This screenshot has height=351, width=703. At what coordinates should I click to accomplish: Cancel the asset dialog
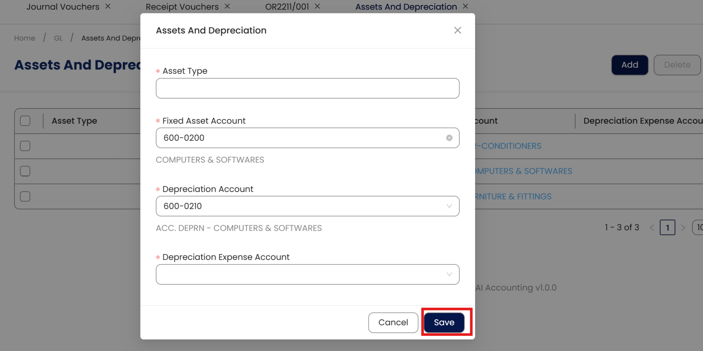click(393, 322)
